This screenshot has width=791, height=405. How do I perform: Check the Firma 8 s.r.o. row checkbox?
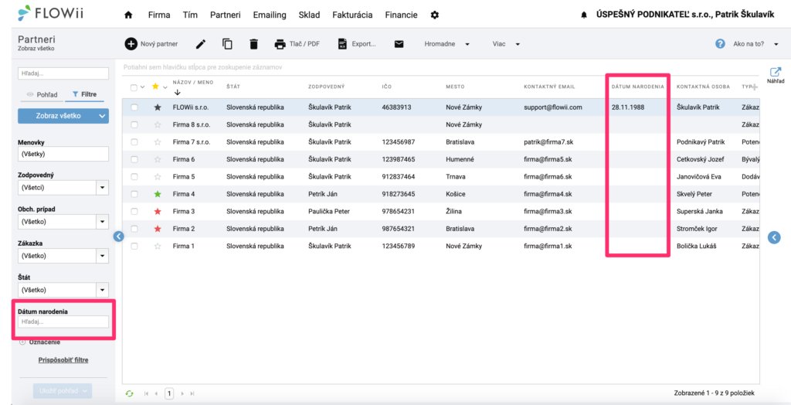(x=134, y=124)
